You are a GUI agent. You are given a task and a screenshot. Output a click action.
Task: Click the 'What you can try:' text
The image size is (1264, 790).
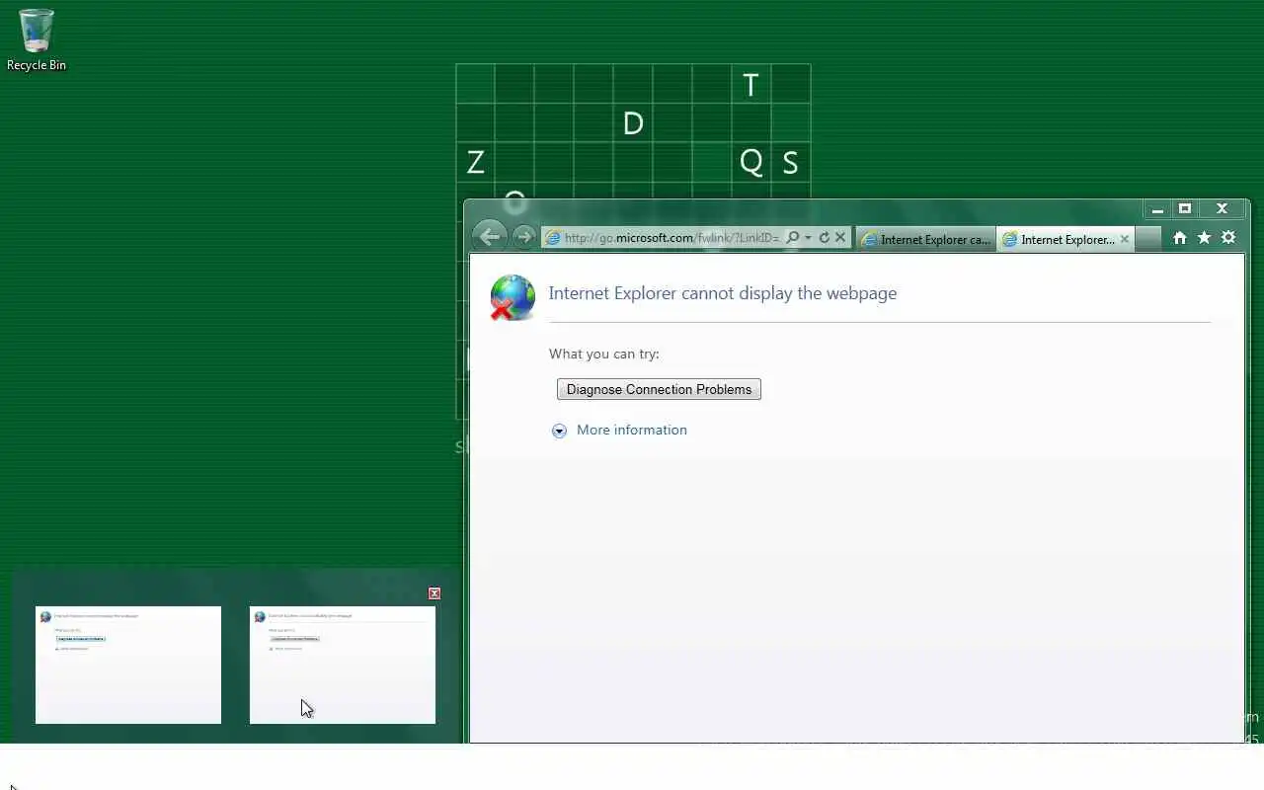point(604,354)
